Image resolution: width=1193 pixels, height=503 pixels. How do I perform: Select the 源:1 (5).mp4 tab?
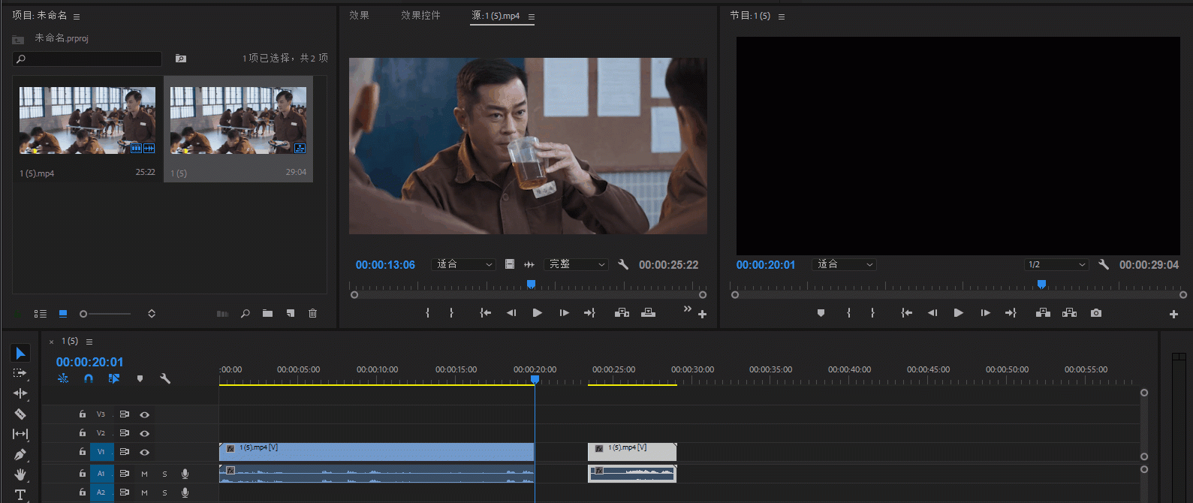(496, 15)
